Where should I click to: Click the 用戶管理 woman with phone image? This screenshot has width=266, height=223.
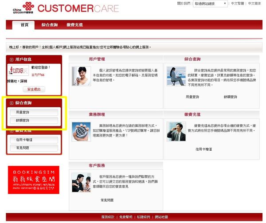coord(82,76)
